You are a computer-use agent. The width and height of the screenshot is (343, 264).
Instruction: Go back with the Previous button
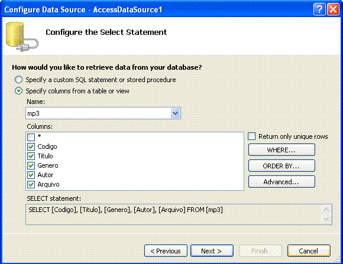coord(166,251)
